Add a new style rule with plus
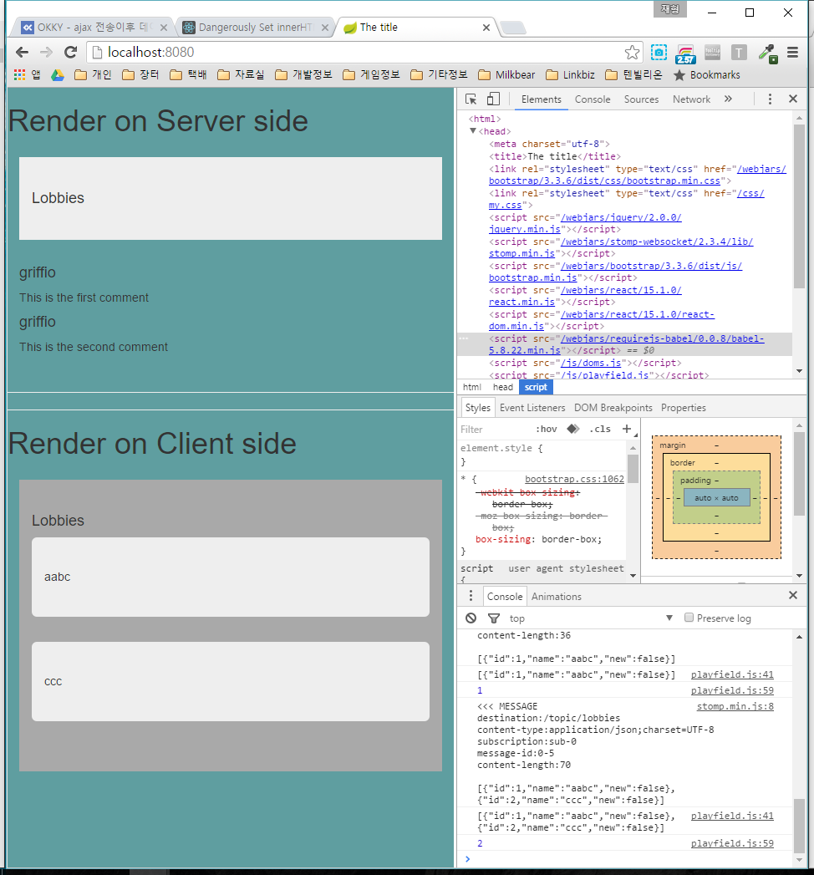Screen dimensions: 814x875 pos(627,429)
